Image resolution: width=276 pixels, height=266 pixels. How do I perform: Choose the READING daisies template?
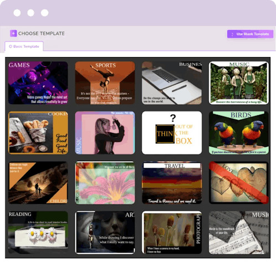[x=38, y=233]
